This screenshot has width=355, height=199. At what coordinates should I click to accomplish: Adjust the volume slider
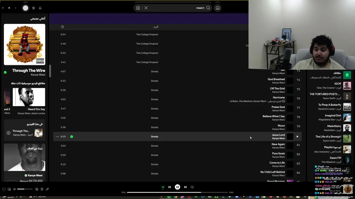(24, 189)
